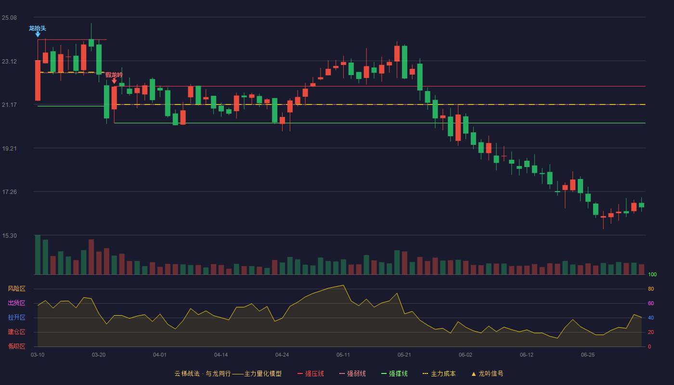Click the 05-21 date label
674x385 pixels.
[404, 355]
